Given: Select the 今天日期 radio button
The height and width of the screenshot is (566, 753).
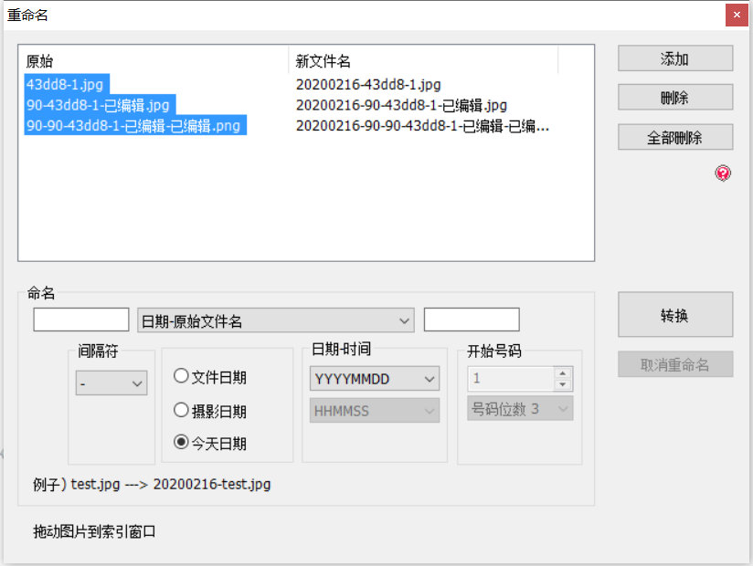Looking at the screenshot, I should pos(181,442).
